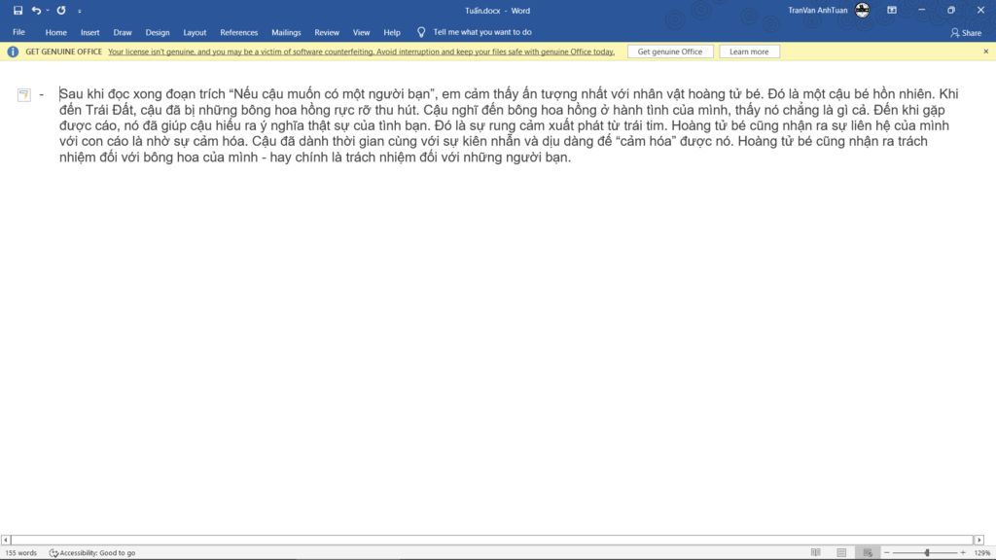
Task: Click horizontal scrollbar left arrow
Action: click(x=6, y=540)
